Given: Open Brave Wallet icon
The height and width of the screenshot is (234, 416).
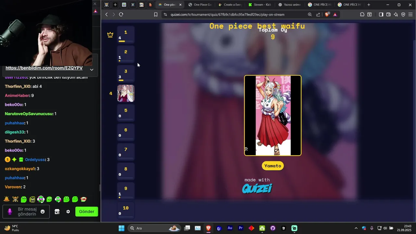Looking at the screenshot, I should (388, 14).
